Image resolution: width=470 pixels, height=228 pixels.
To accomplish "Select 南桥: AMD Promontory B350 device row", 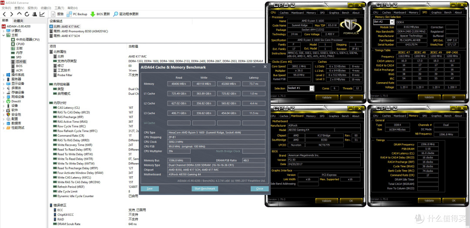I will click(78, 31).
